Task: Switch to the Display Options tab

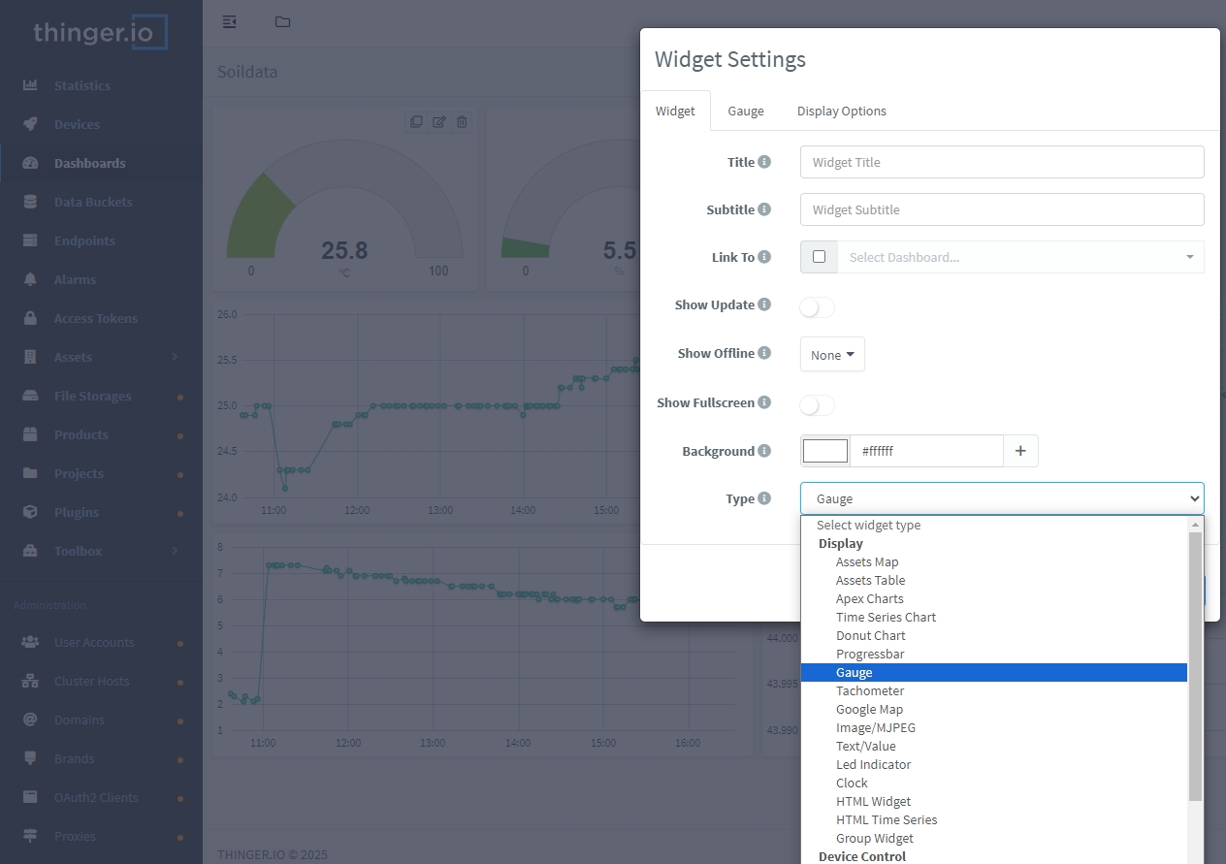Action: click(x=841, y=111)
